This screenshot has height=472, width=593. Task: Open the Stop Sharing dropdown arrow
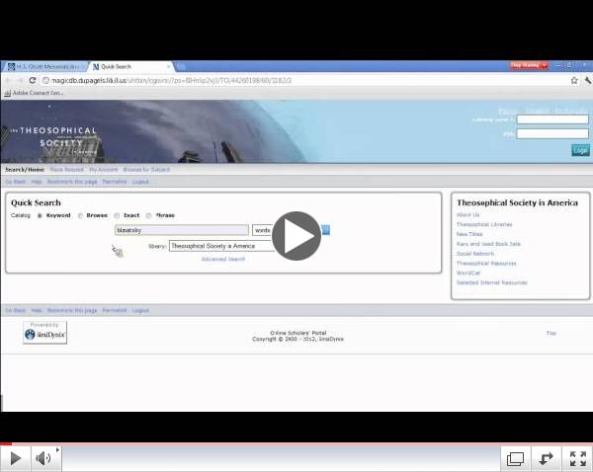[x=544, y=65]
